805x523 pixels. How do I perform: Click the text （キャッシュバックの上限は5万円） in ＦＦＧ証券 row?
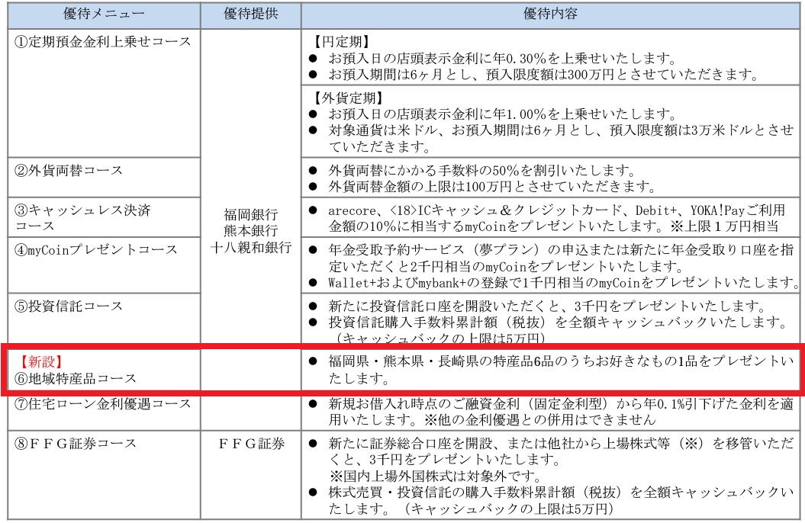[508, 509]
